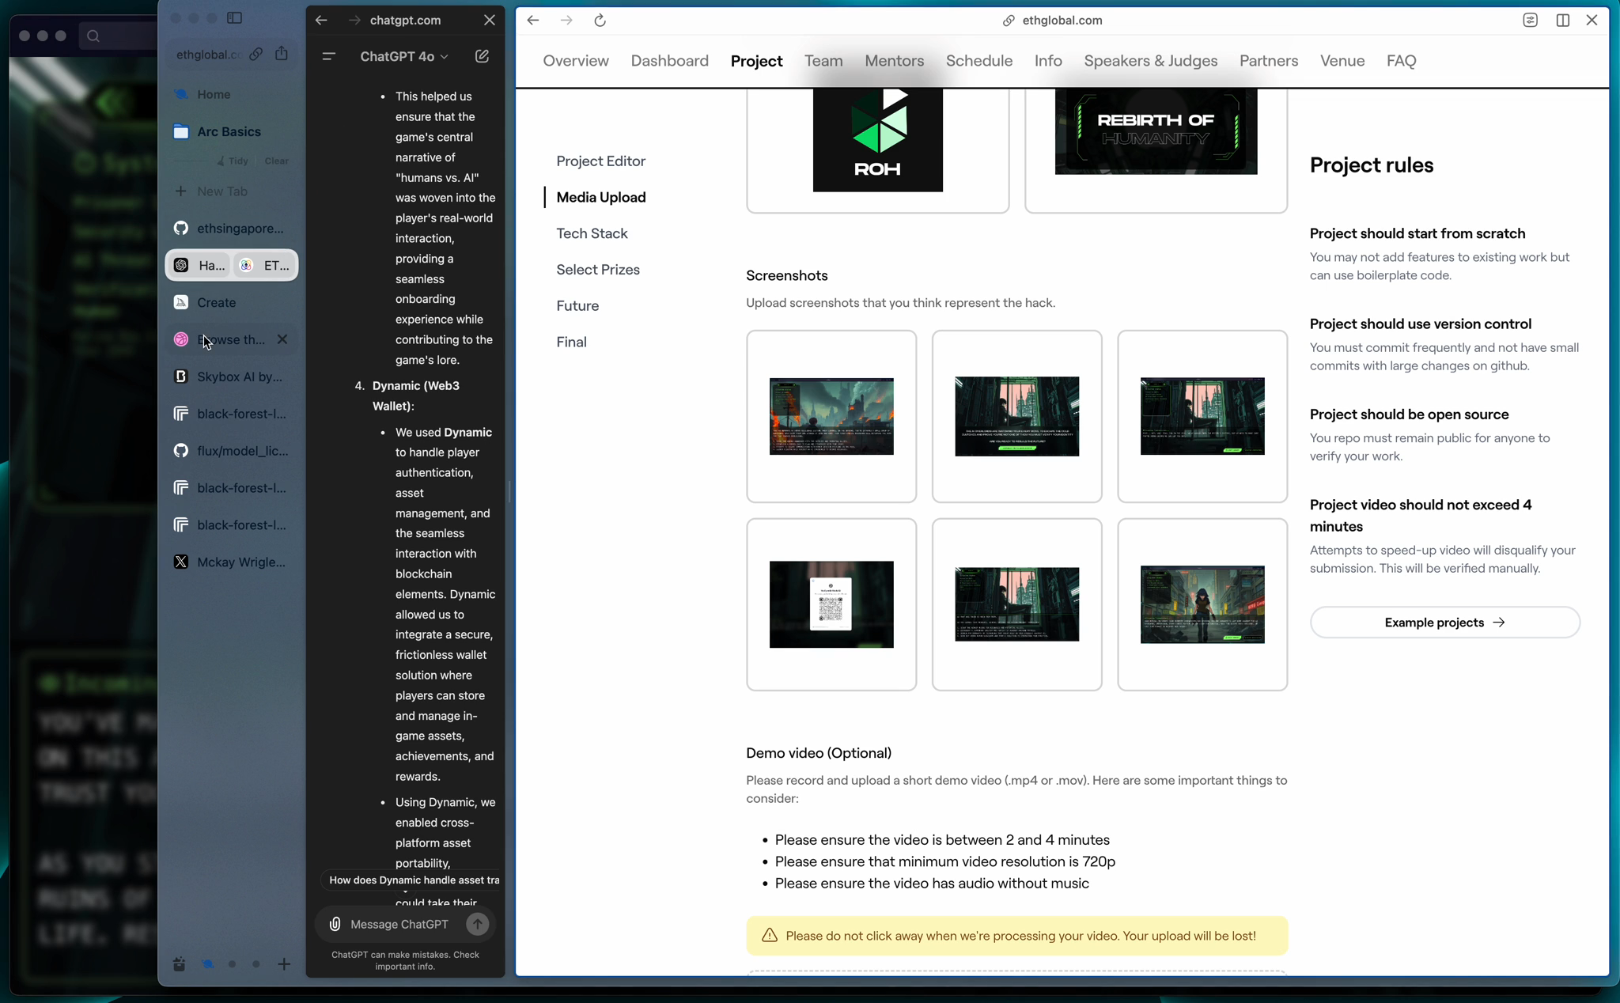Image resolution: width=1620 pixels, height=1003 pixels.
Task: Open the Final section
Action: coord(571,343)
